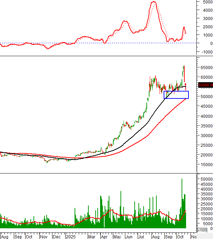Click the Apr label on time axis
The width and height of the screenshot is (213, 239).
pos(104,237)
